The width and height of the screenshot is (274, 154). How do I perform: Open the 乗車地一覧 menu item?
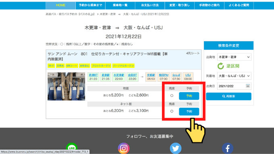tap(120, 5)
